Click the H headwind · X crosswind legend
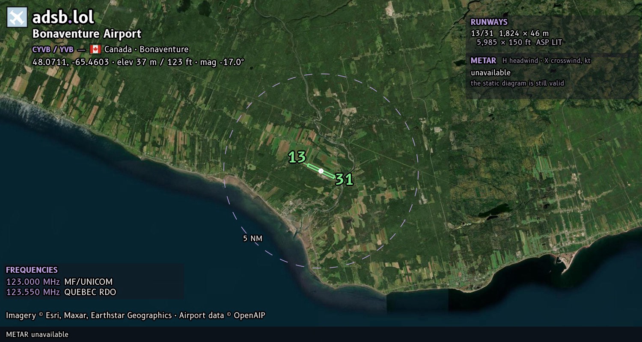This screenshot has width=642, height=342. point(547,61)
